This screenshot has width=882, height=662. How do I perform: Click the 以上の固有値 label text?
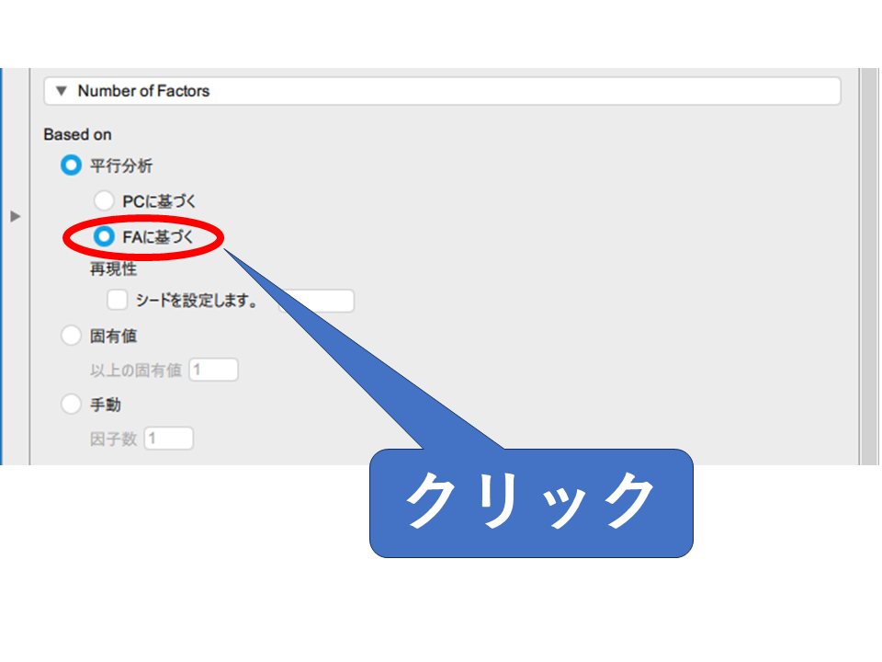pos(136,371)
